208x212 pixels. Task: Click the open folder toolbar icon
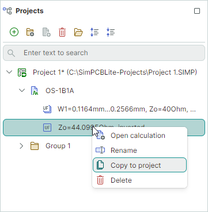(78, 32)
